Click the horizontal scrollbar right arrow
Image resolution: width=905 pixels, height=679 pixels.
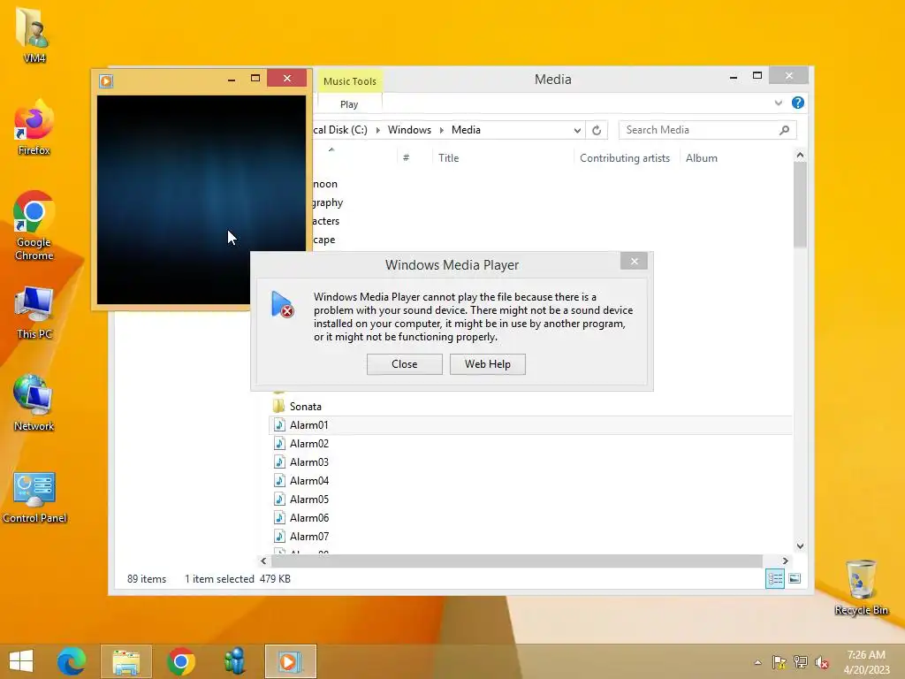pyautogui.click(x=785, y=561)
